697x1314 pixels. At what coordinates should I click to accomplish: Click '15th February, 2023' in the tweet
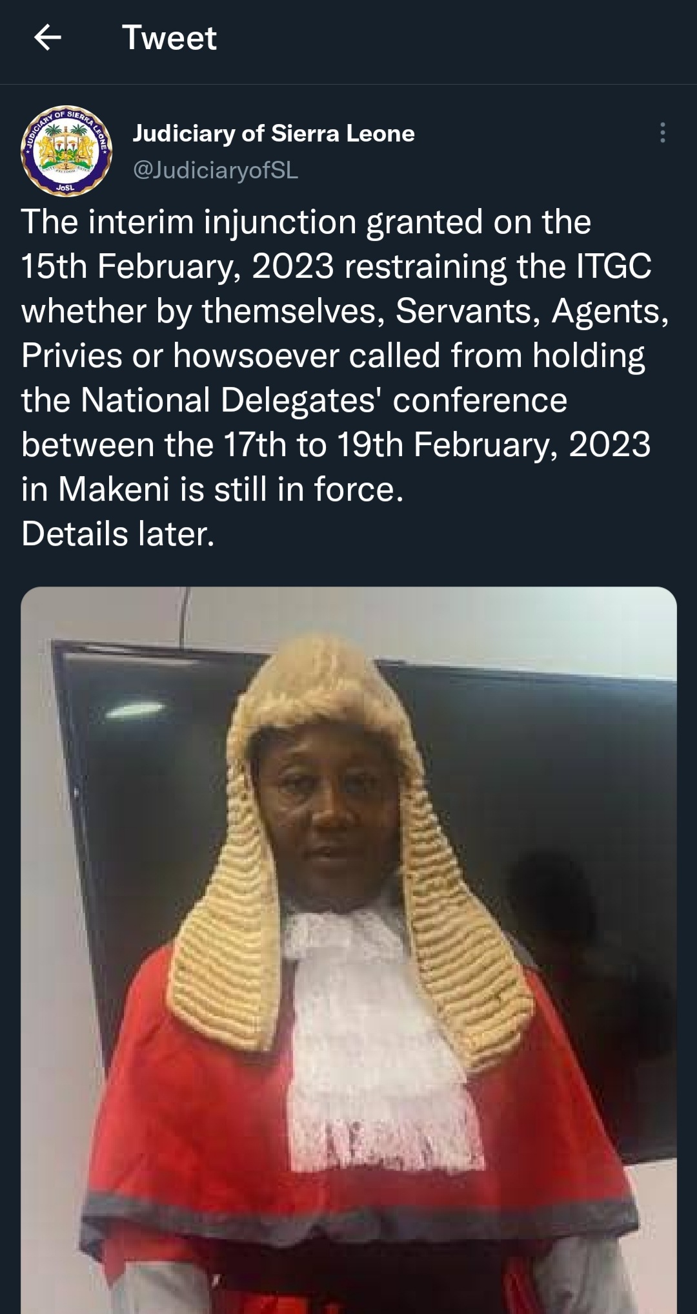click(177, 267)
